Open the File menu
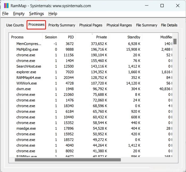 [5, 14]
